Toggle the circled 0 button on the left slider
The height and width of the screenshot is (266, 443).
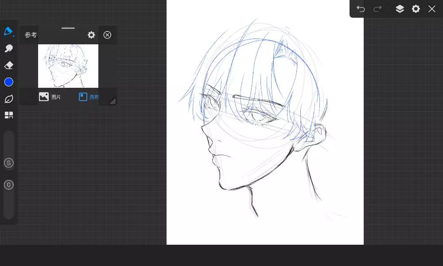8,185
